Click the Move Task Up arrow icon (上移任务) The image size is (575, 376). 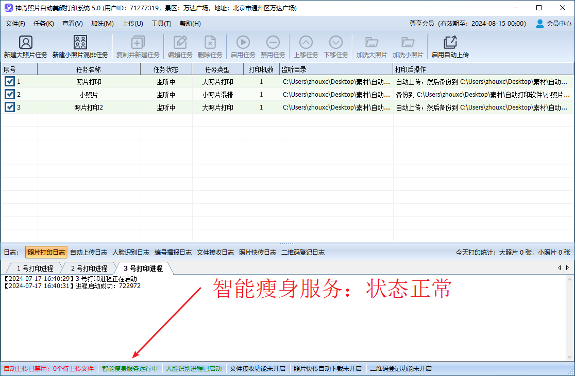click(306, 43)
